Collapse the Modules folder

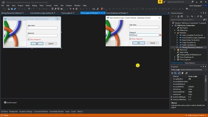175,33
